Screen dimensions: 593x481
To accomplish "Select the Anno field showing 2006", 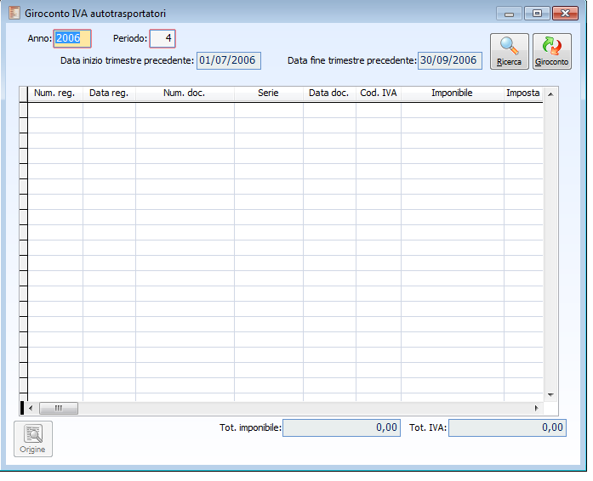I will tap(72, 38).
